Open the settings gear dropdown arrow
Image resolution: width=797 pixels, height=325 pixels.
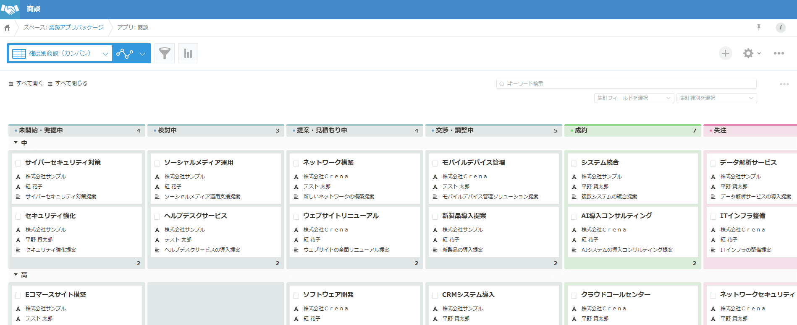pos(759,53)
